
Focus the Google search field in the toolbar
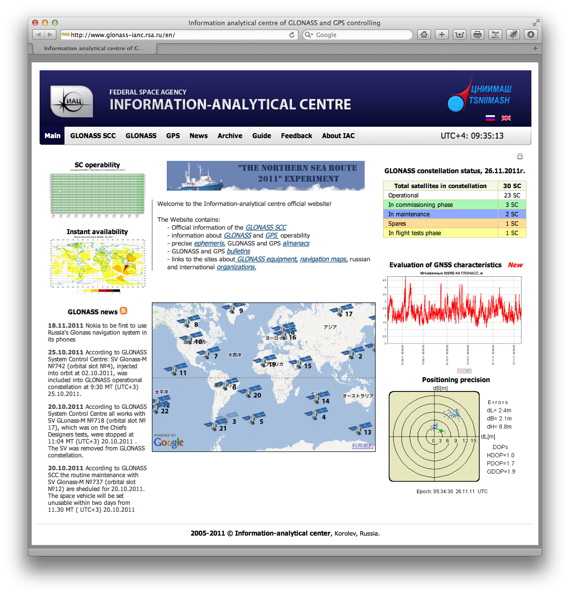click(x=358, y=35)
